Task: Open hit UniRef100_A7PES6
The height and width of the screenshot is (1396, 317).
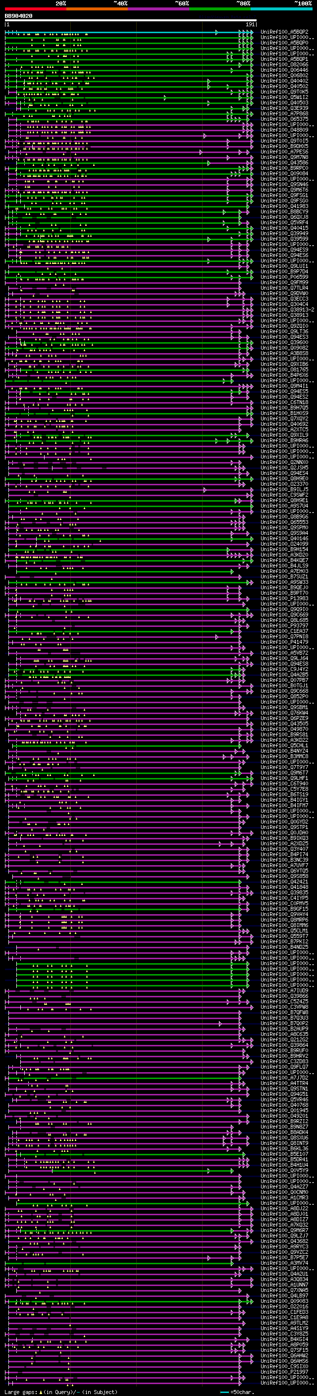Action: [284, 152]
